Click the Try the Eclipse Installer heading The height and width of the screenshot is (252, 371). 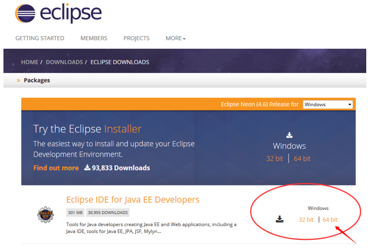pos(87,129)
